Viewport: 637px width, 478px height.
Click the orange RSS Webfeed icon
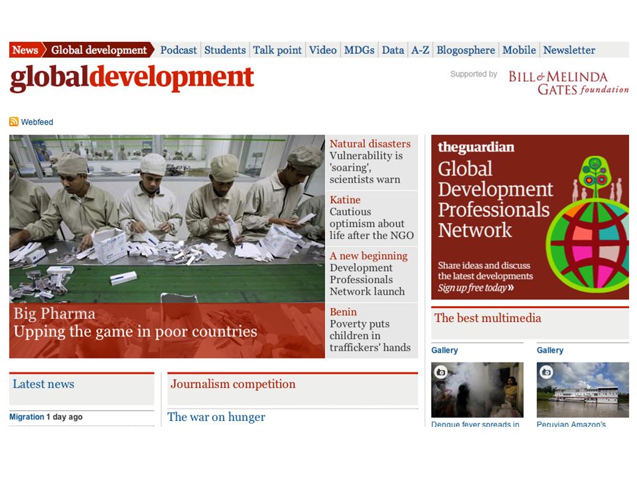coord(14,121)
